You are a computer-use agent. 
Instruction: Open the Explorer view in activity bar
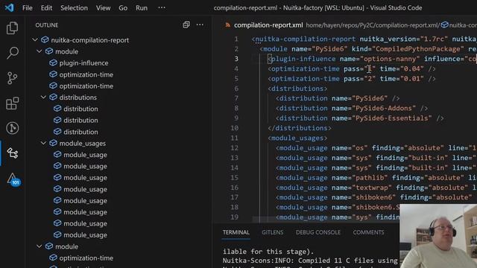[12, 28]
